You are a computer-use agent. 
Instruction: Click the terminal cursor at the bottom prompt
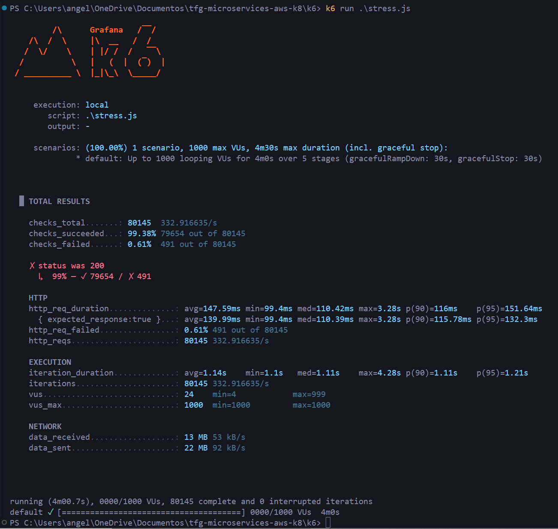(x=328, y=523)
